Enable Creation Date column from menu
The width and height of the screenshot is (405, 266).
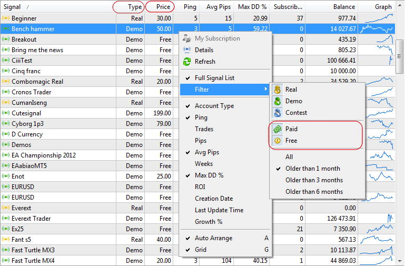(225, 199)
